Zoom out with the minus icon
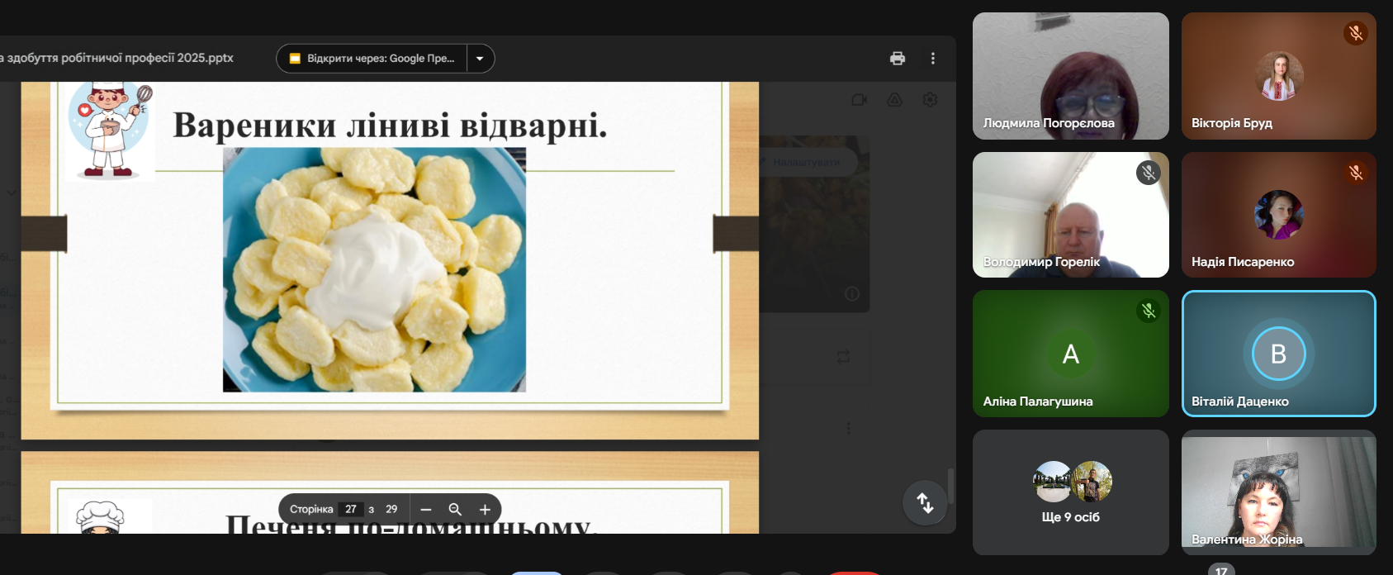The image size is (1393, 575). point(426,510)
